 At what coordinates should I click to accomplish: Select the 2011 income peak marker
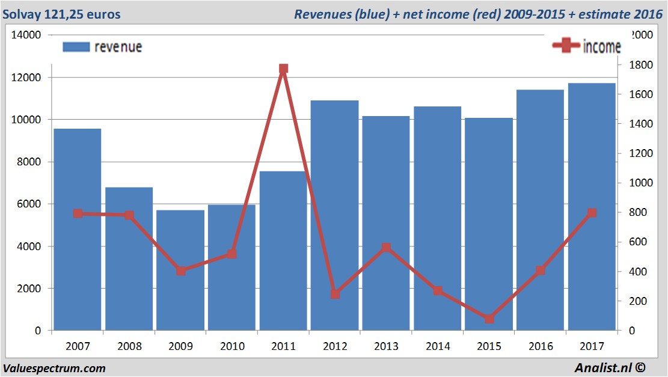[x=284, y=69]
